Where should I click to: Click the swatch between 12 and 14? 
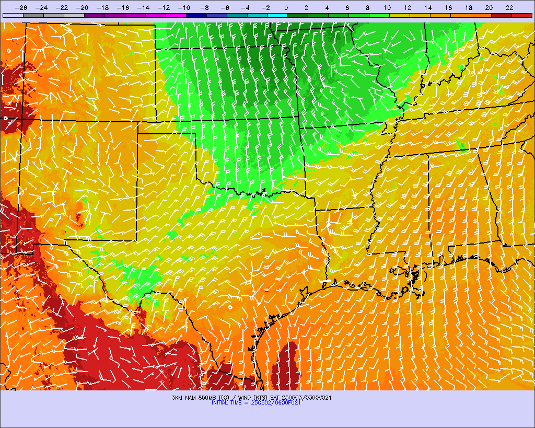421,15
